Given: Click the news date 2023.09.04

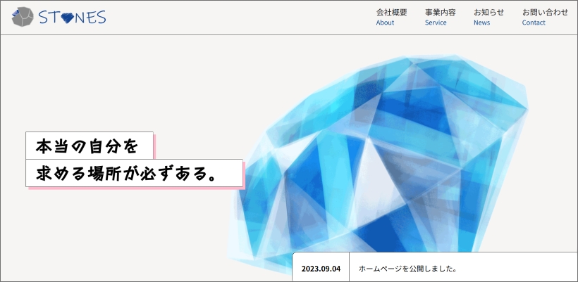Looking at the screenshot, I should pos(321,269).
